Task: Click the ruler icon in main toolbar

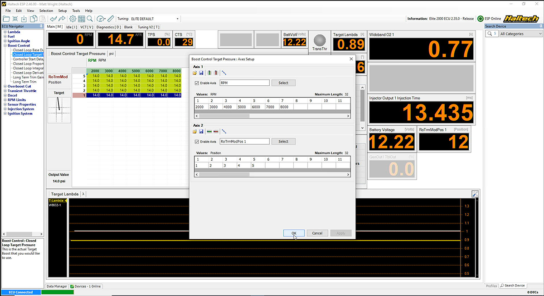Action: coord(111,19)
